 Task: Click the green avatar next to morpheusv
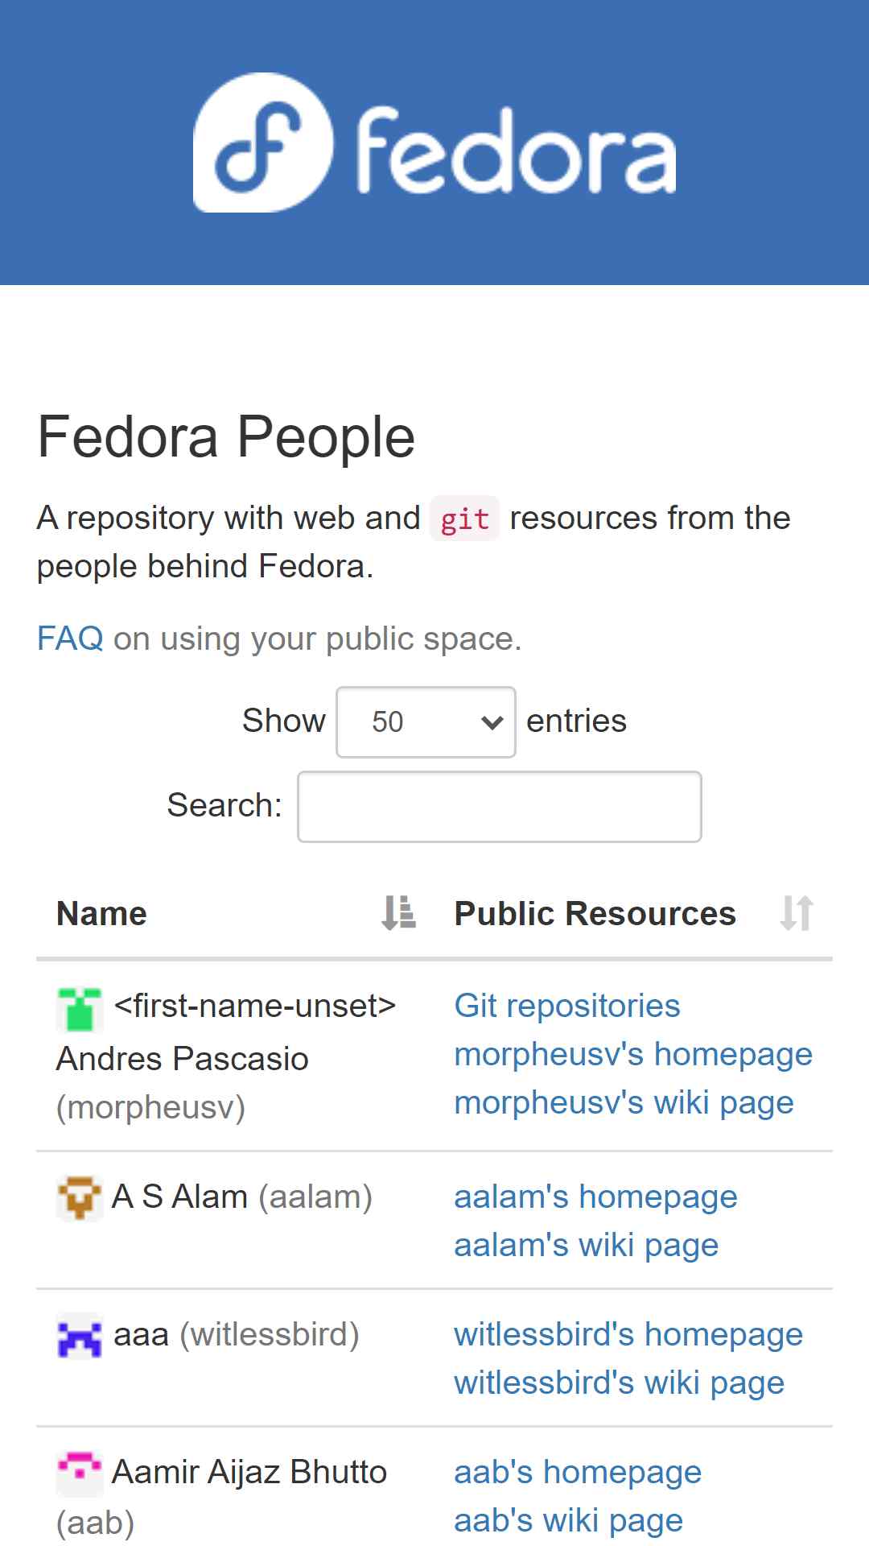(80, 1009)
